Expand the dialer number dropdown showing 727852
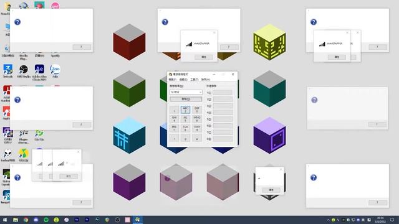 tap(200, 92)
